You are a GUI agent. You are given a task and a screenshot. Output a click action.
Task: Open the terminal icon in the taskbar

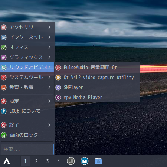click(71, 161)
